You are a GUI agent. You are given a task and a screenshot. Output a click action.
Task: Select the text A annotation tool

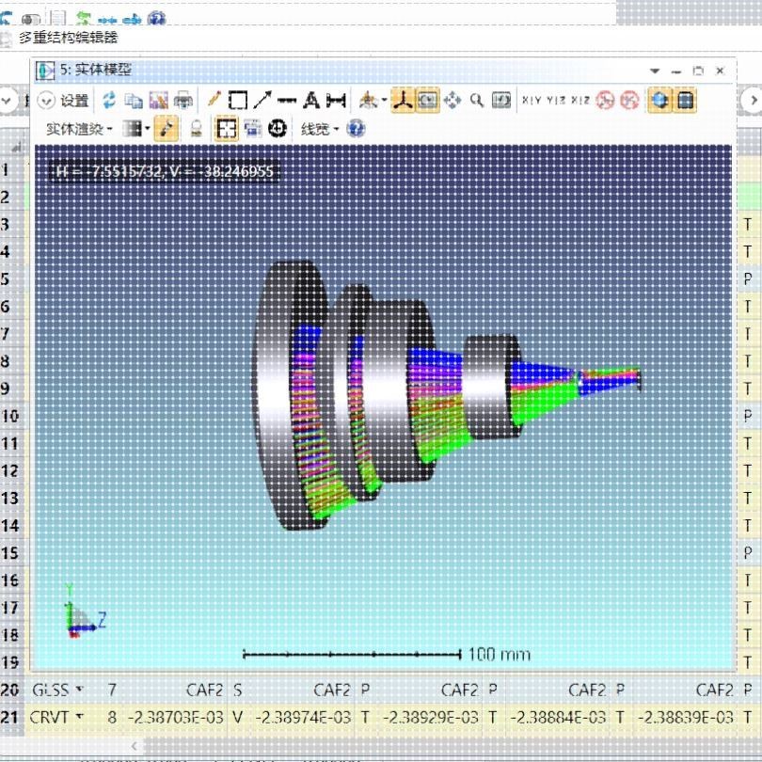pos(311,101)
